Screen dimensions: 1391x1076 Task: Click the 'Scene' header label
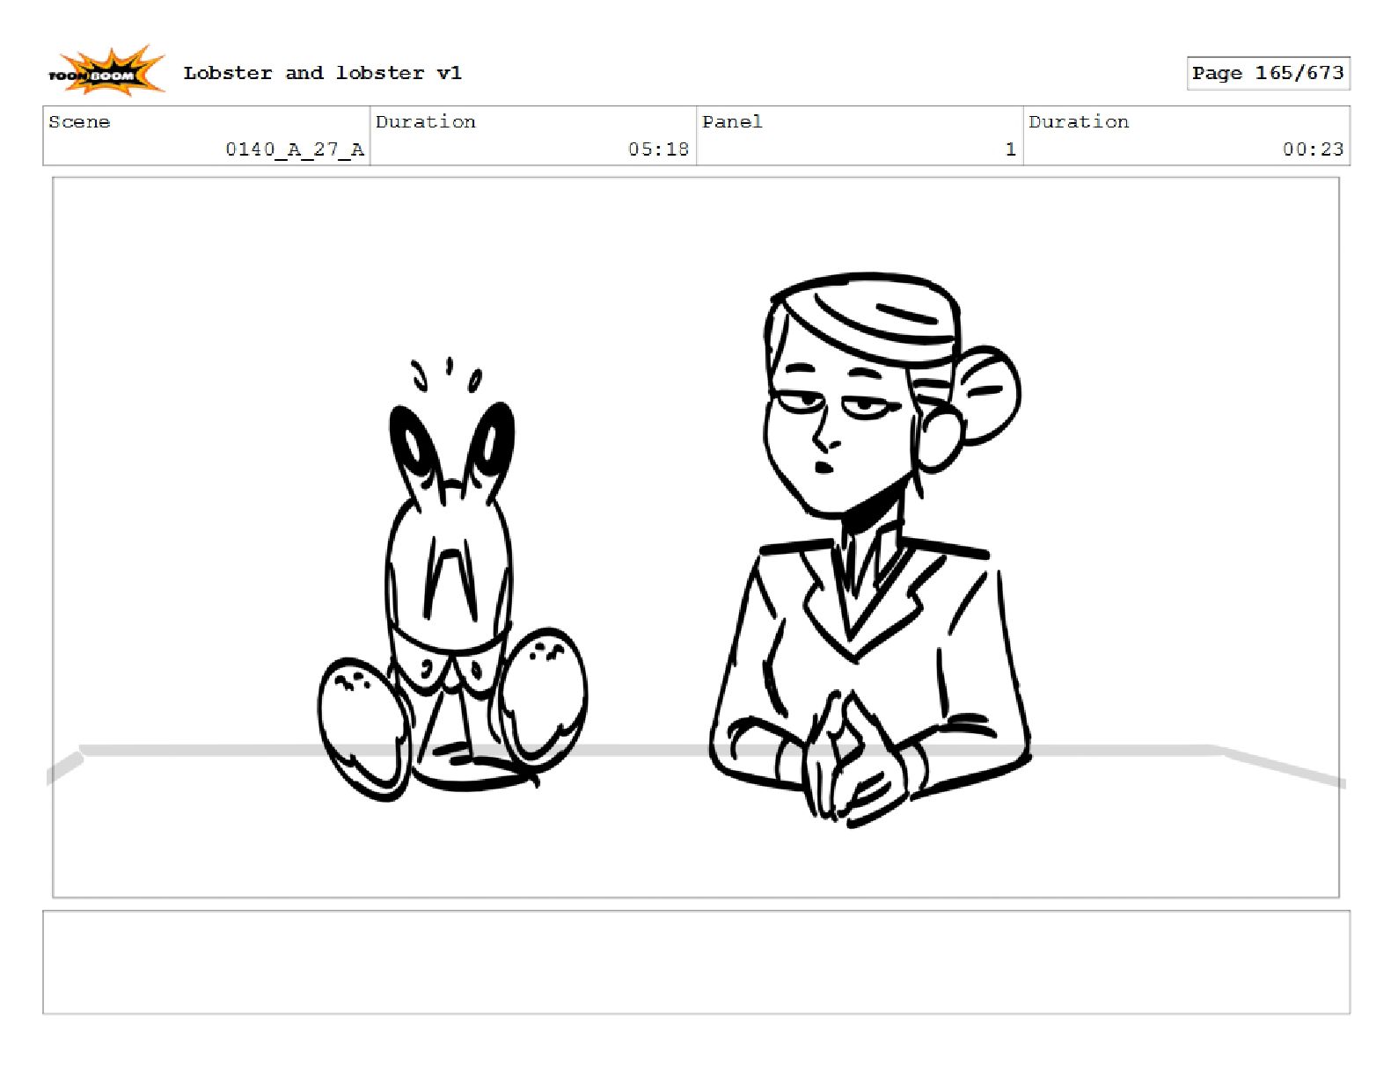pyautogui.click(x=79, y=122)
